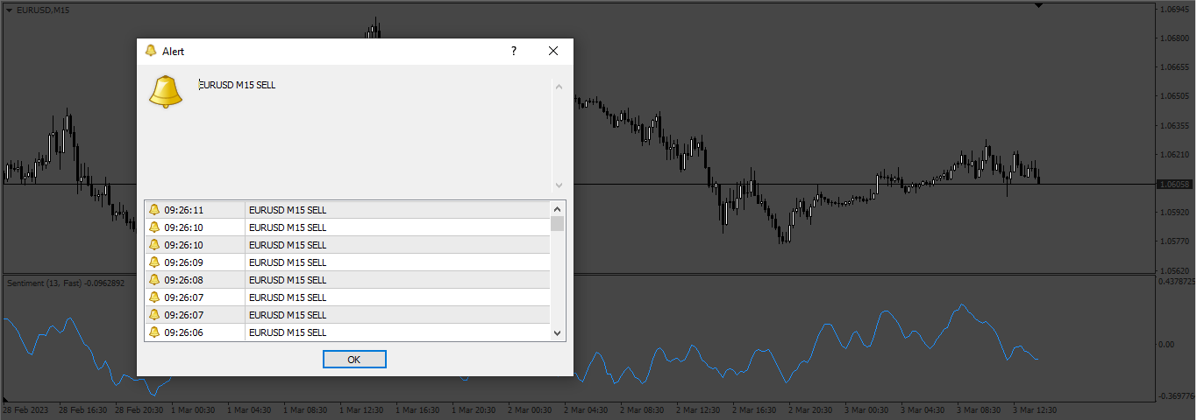Viewport: 1197px width, 420px height.
Task: Click the alert list scrollbar down arrow
Action: pyautogui.click(x=557, y=332)
